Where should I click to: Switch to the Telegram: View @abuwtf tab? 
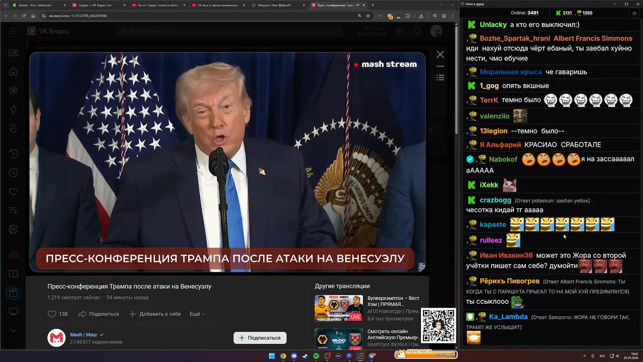(277, 5)
